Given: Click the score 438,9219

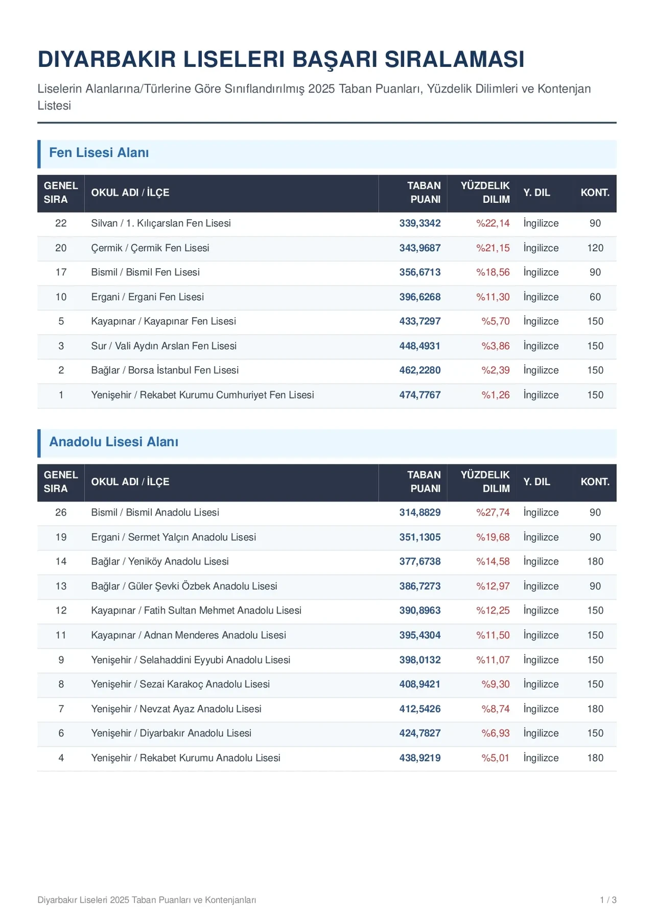Looking at the screenshot, I should coord(420,758).
